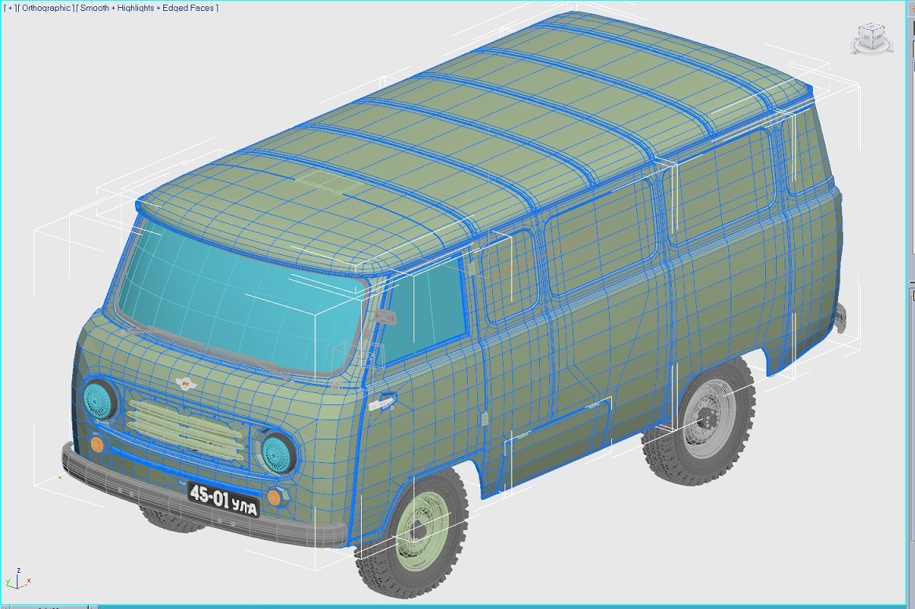The image size is (915, 609).
Task: Select the orange turn signal beside plate
Action: (275, 497)
